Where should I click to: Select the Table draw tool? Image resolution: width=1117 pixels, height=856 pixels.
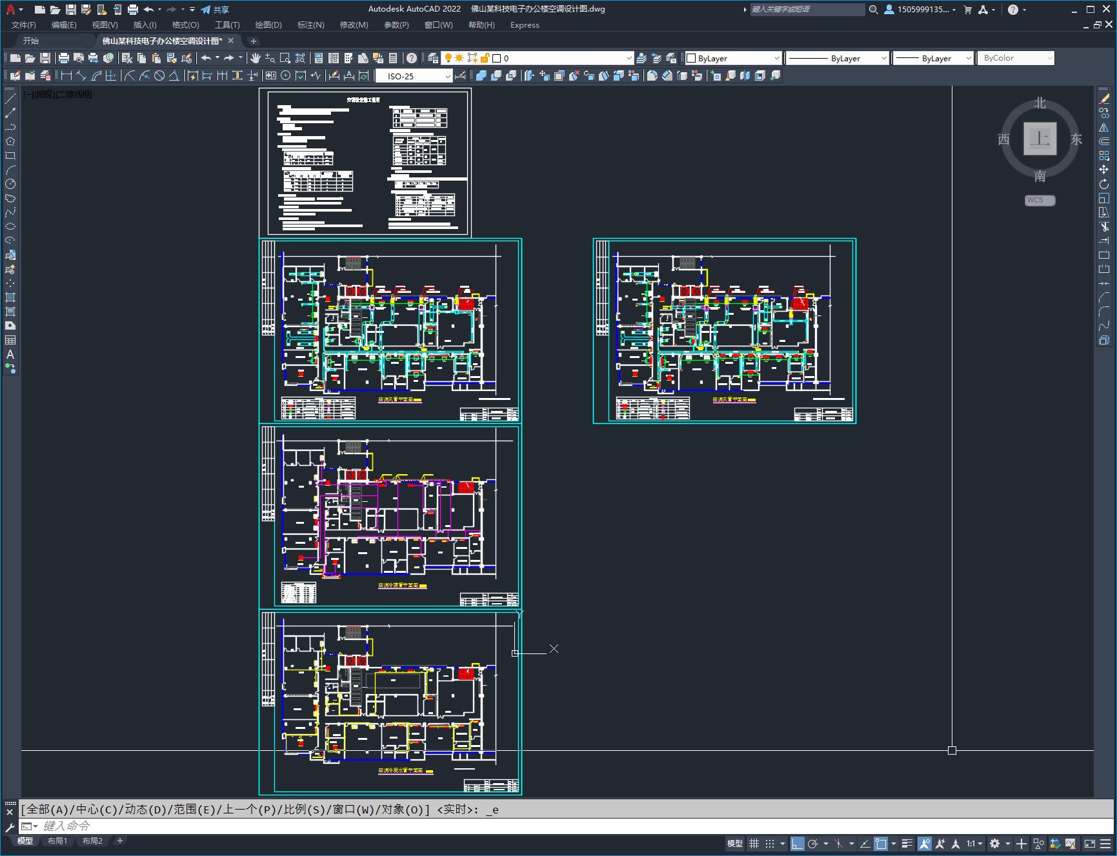pyautogui.click(x=10, y=340)
